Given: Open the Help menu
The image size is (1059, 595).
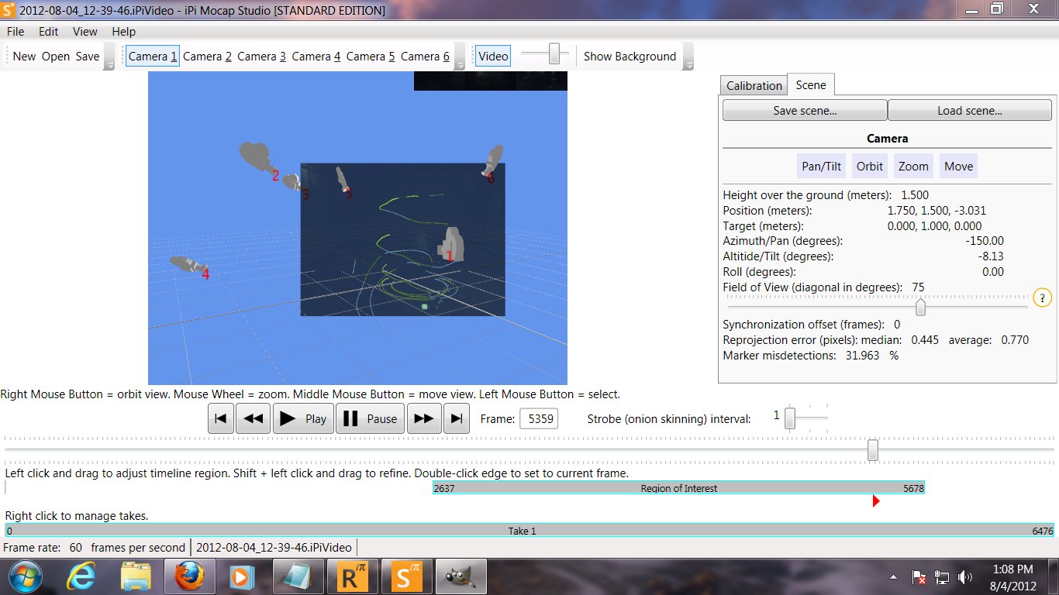Looking at the screenshot, I should (124, 32).
